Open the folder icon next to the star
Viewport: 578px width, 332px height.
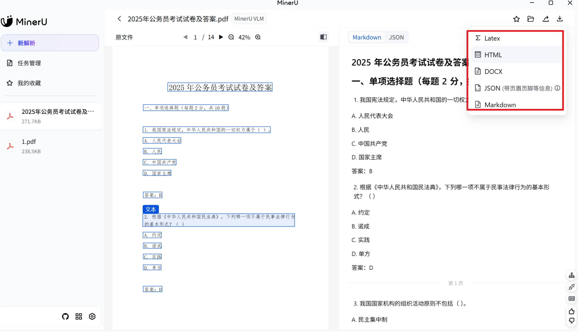click(531, 19)
